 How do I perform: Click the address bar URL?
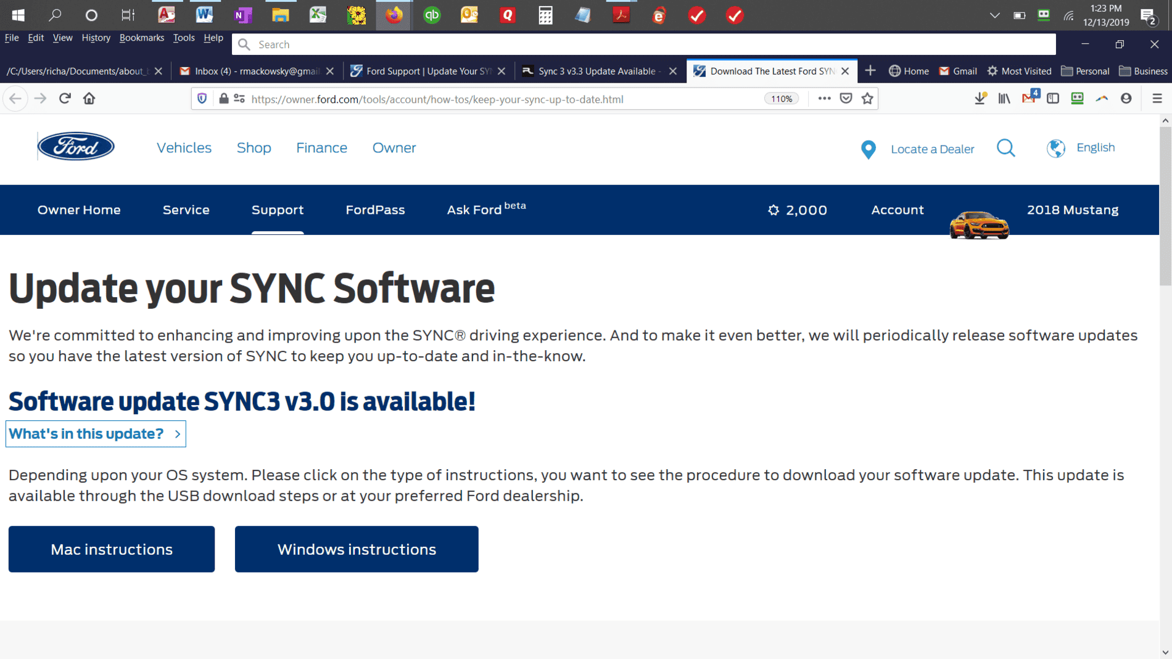point(437,99)
